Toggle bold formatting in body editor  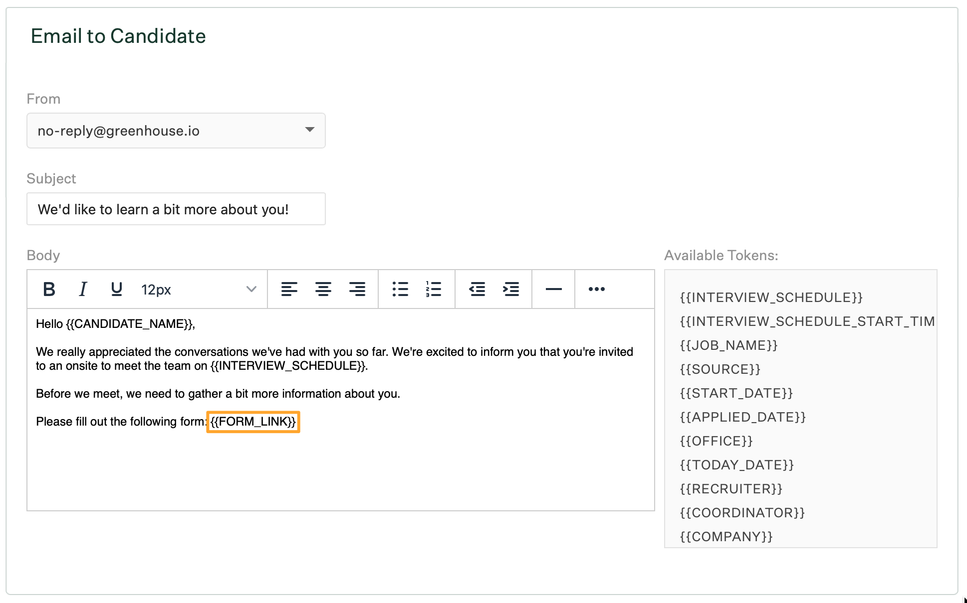(49, 289)
